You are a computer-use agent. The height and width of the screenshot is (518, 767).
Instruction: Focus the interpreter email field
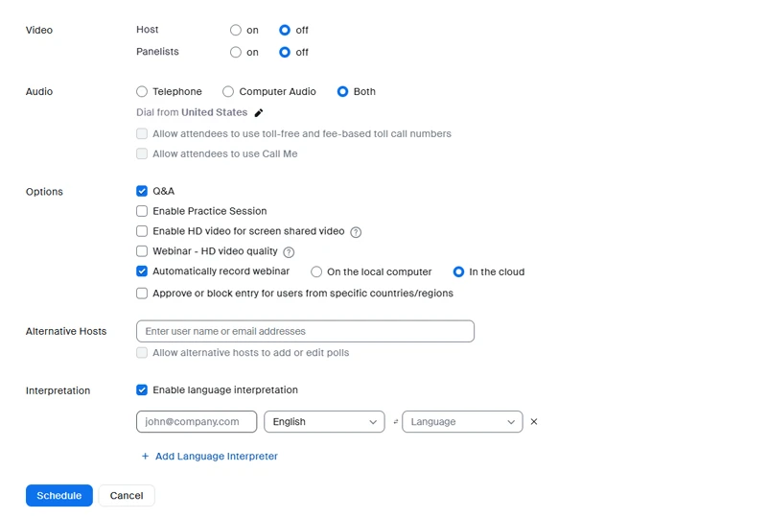197,422
